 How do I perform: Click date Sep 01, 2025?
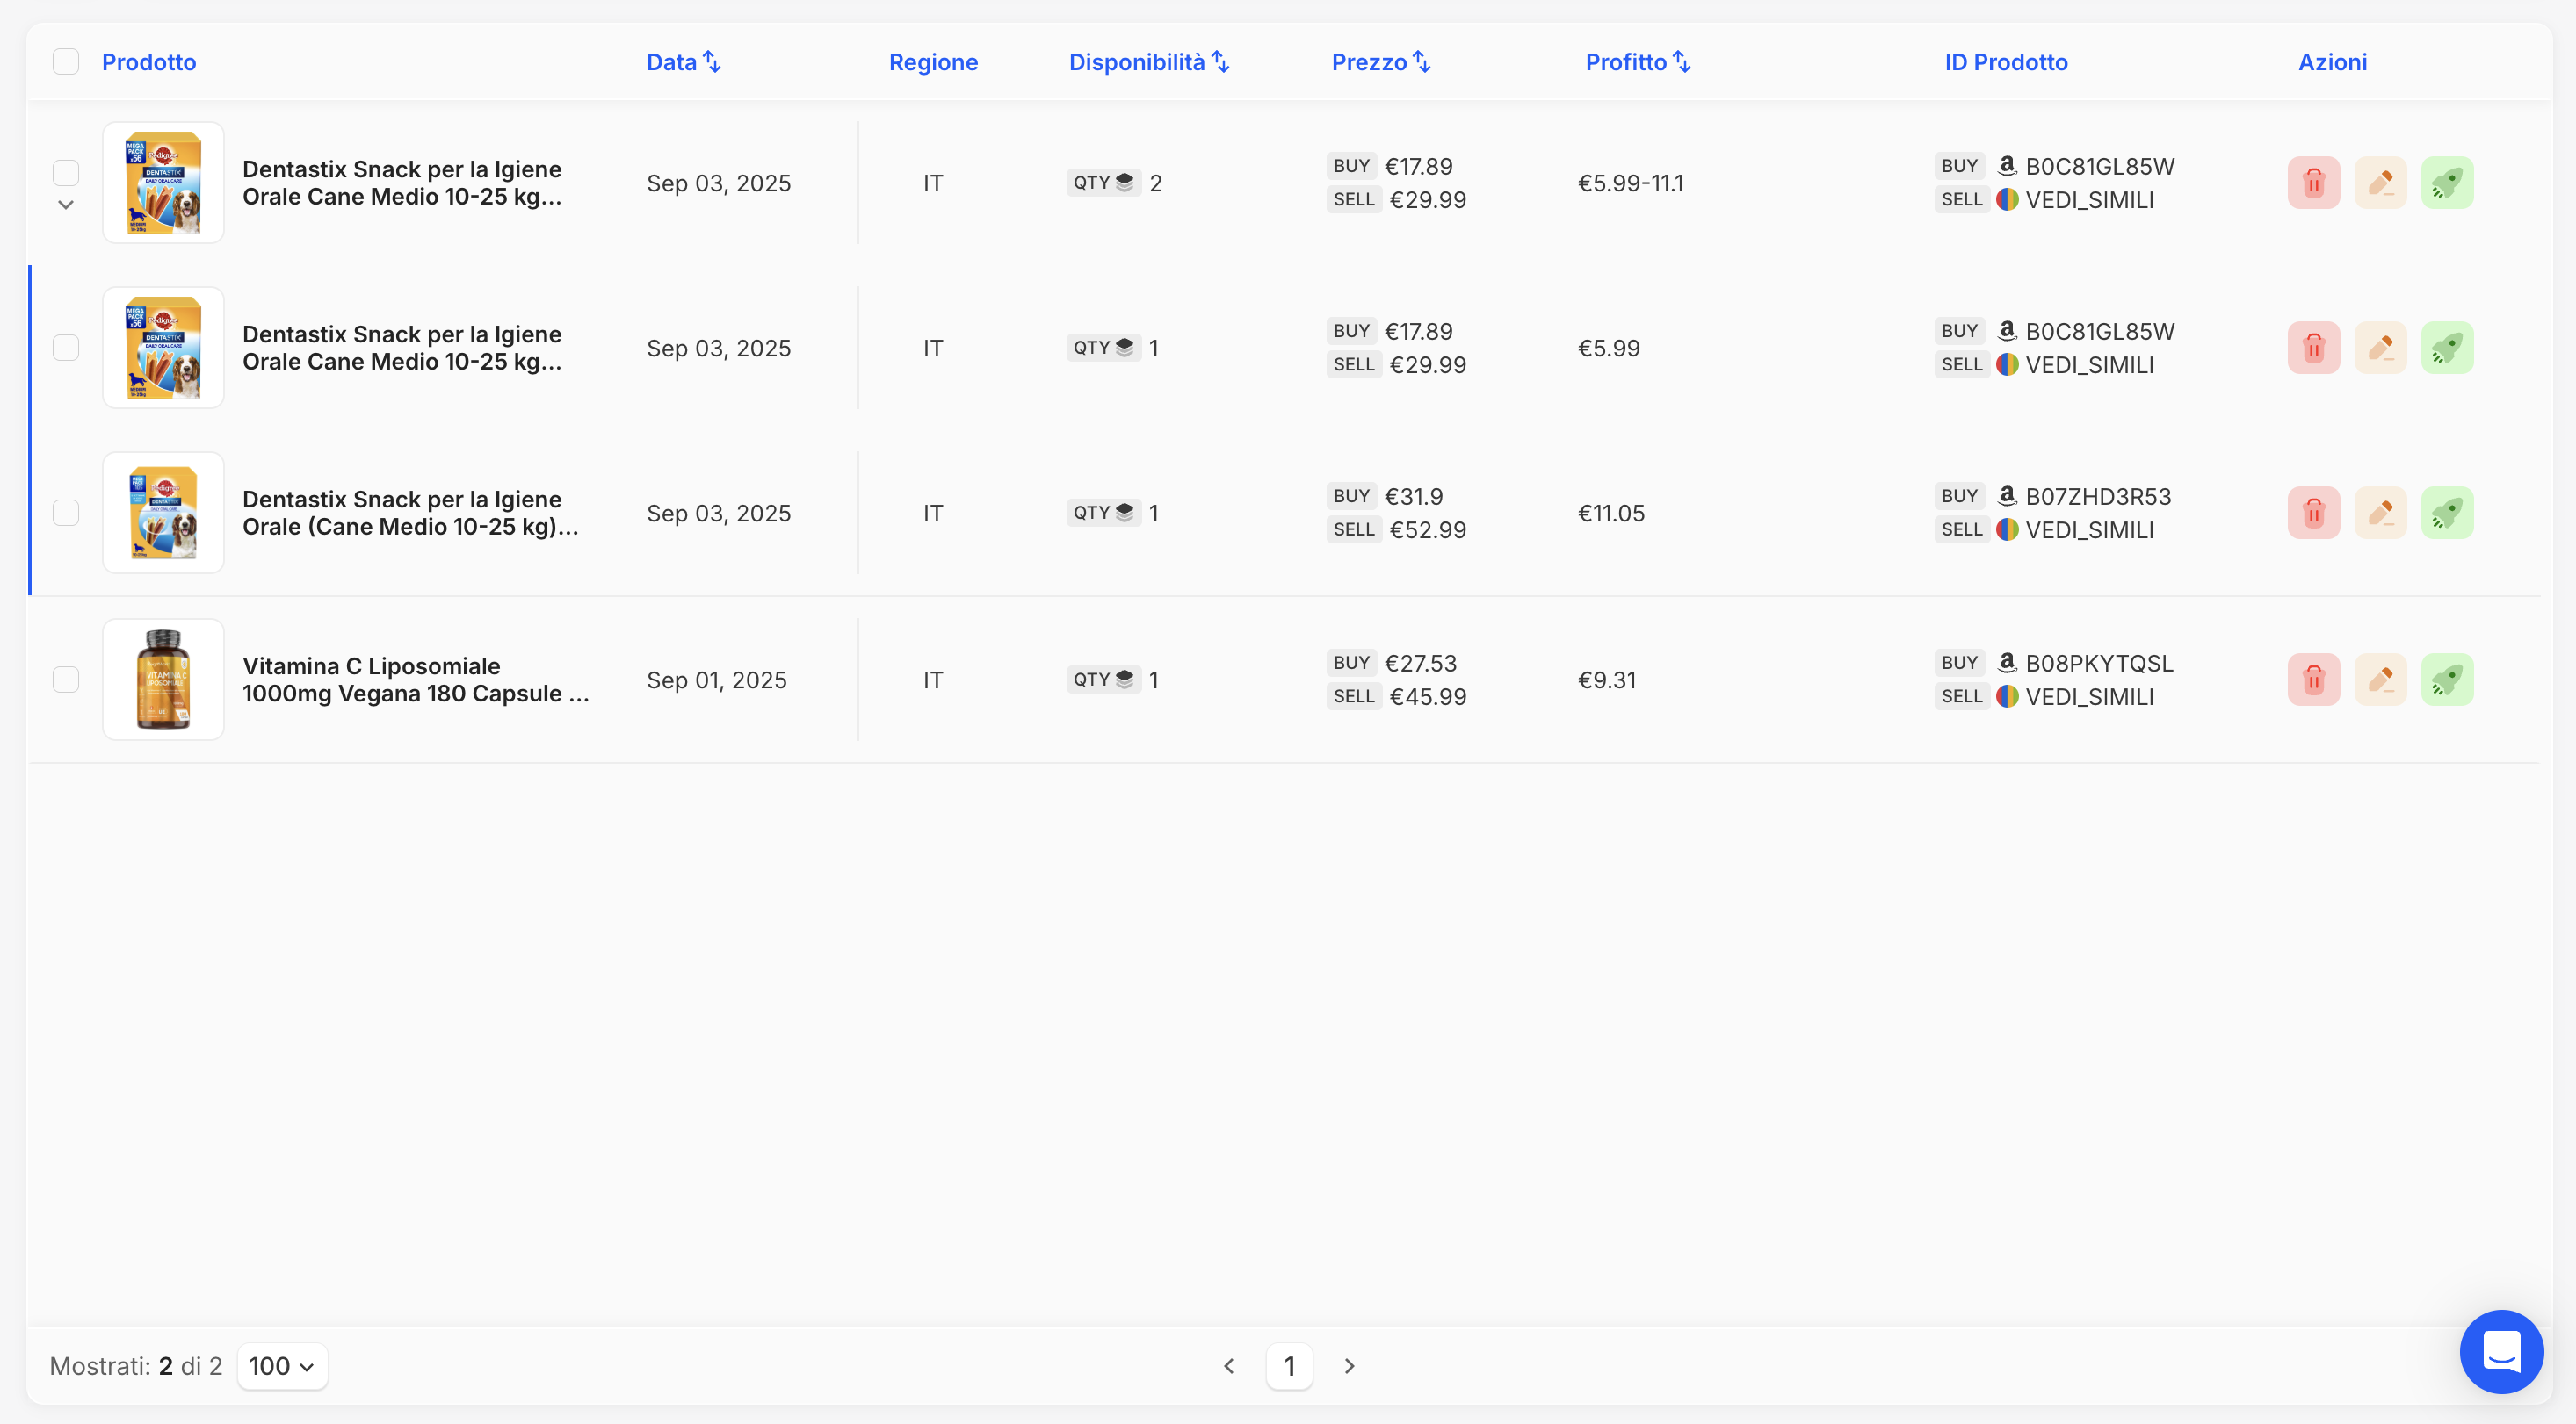pos(716,680)
